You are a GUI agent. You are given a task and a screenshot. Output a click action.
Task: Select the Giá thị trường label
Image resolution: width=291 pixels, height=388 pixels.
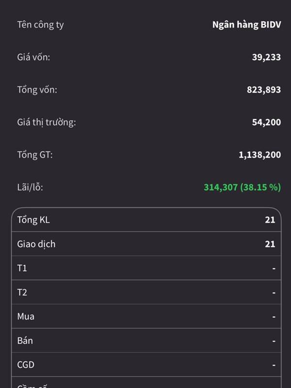point(47,122)
